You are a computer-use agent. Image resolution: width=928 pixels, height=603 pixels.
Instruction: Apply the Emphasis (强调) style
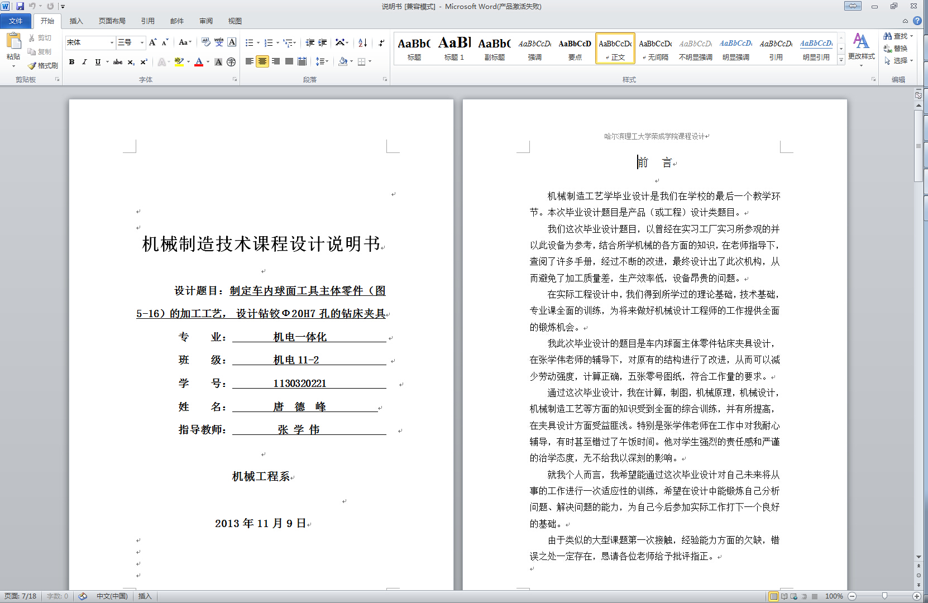pos(535,48)
